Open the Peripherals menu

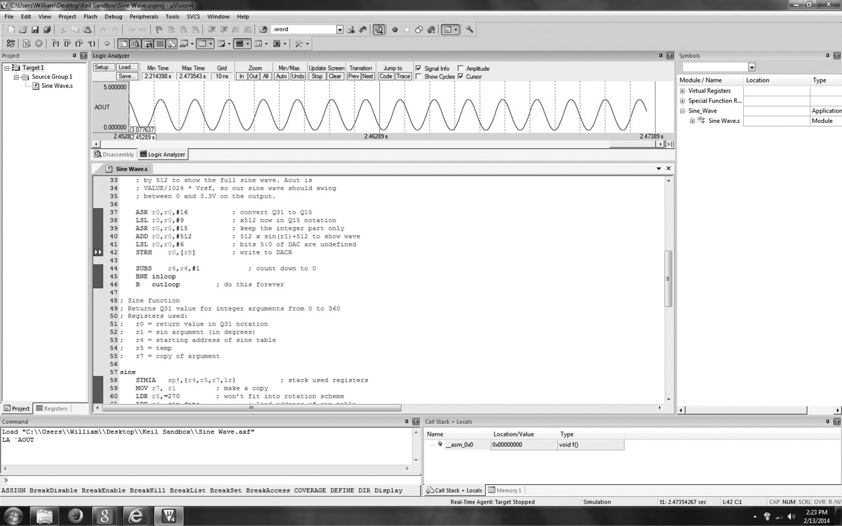(144, 16)
